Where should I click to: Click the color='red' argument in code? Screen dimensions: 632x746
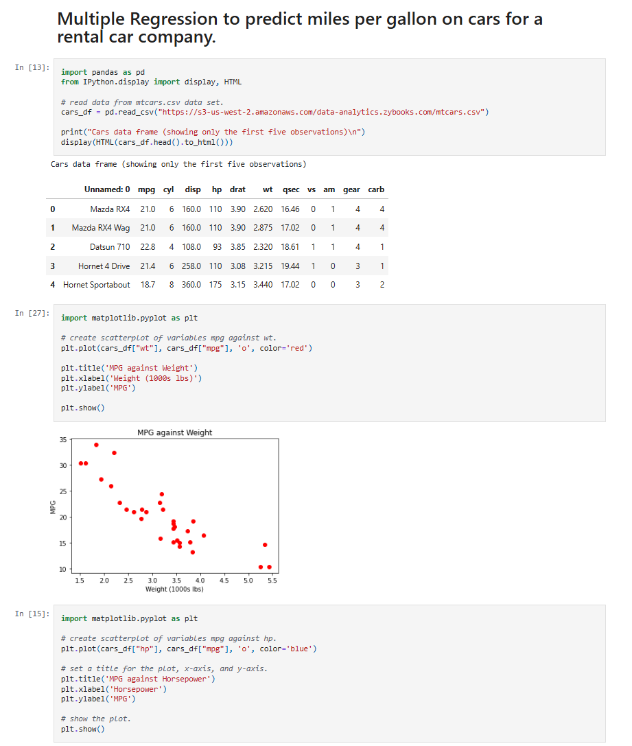(283, 348)
